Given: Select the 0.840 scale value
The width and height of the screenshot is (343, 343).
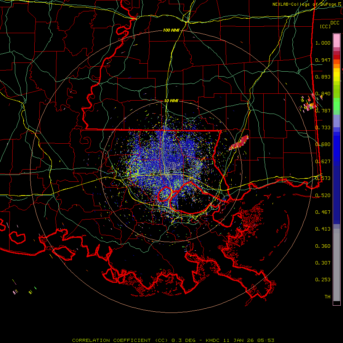Looking at the screenshot, I should click(323, 94).
